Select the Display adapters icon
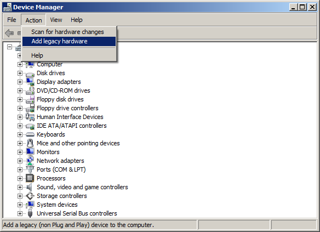The width and height of the screenshot is (320, 232). (x=30, y=82)
